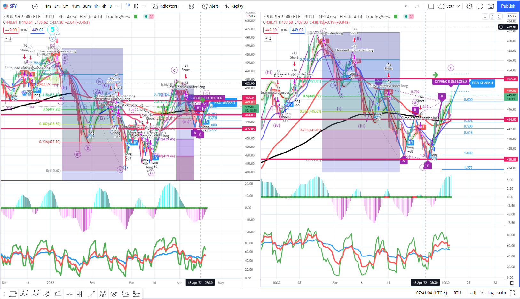Click the candlestick chart type icon
520x299 pixels.
pos(136,6)
